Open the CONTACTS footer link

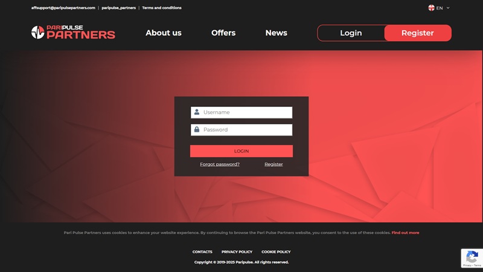click(202, 251)
